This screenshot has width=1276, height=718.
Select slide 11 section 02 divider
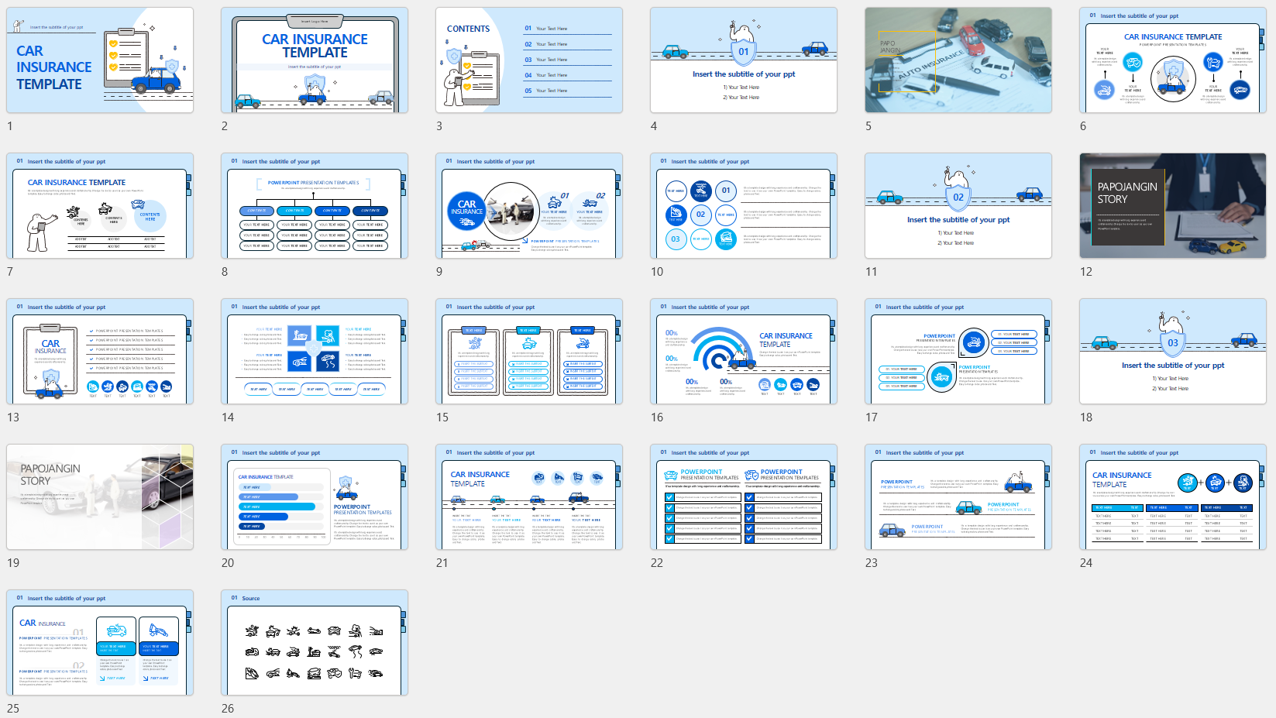pyautogui.click(x=958, y=206)
